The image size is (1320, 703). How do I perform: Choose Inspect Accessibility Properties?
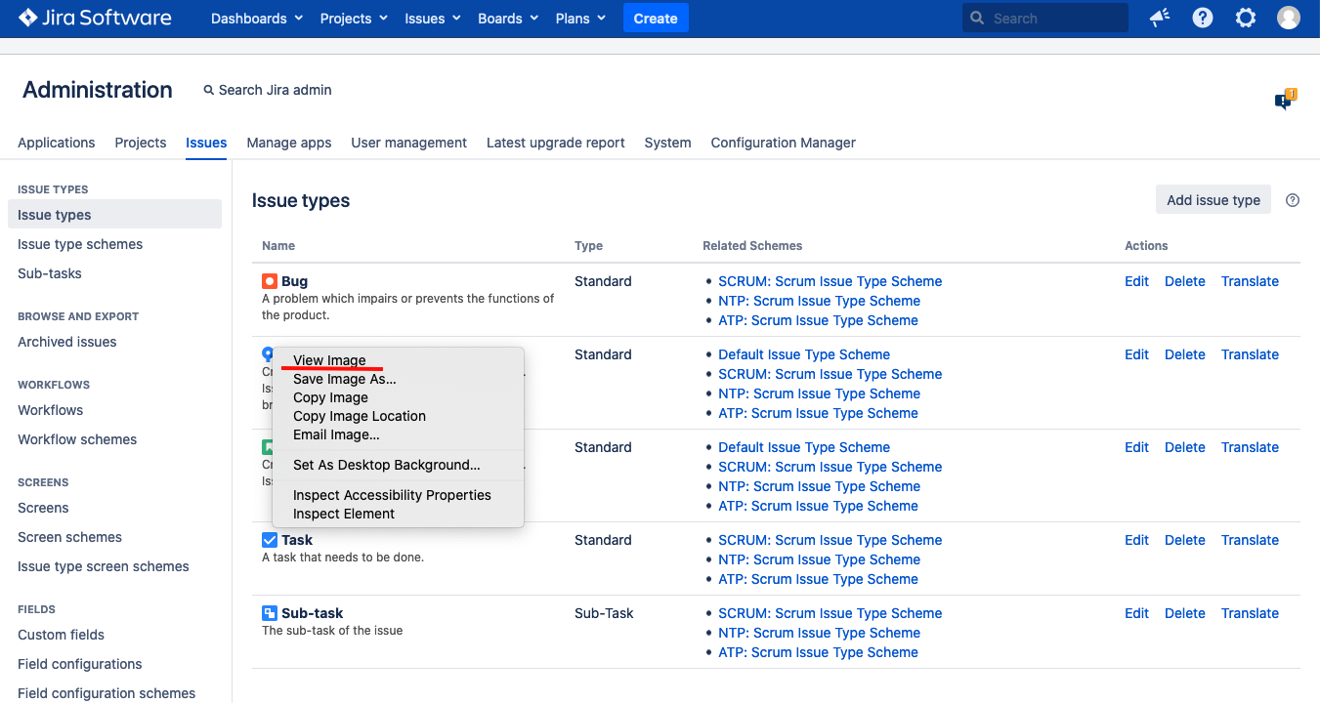[399, 495]
